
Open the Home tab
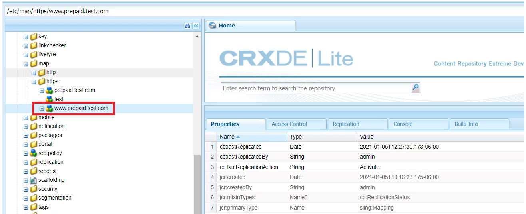(x=251, y=26)
